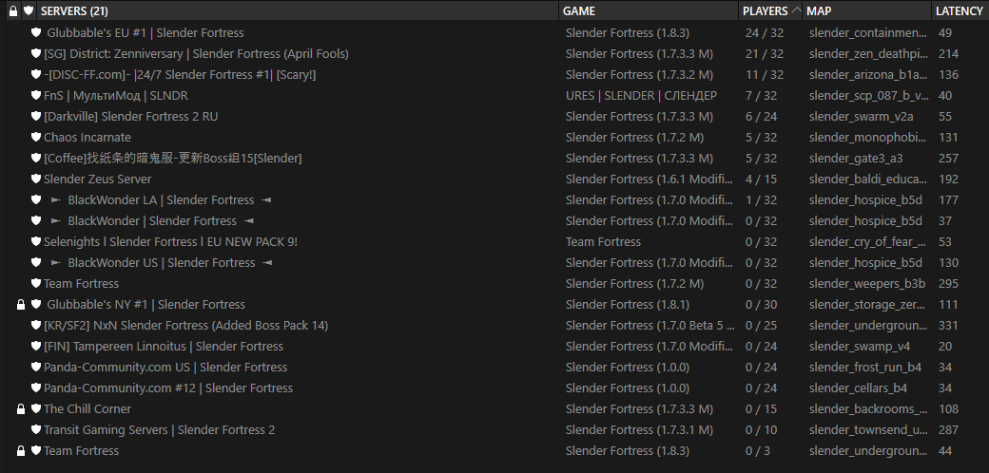Click latency value 257
The image size is (989, 473).
click(x=948, y=158)
